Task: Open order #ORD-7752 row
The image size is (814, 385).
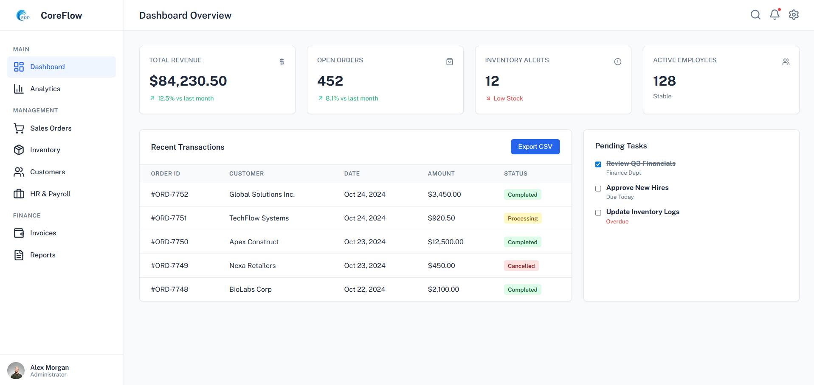Action: 169,194
